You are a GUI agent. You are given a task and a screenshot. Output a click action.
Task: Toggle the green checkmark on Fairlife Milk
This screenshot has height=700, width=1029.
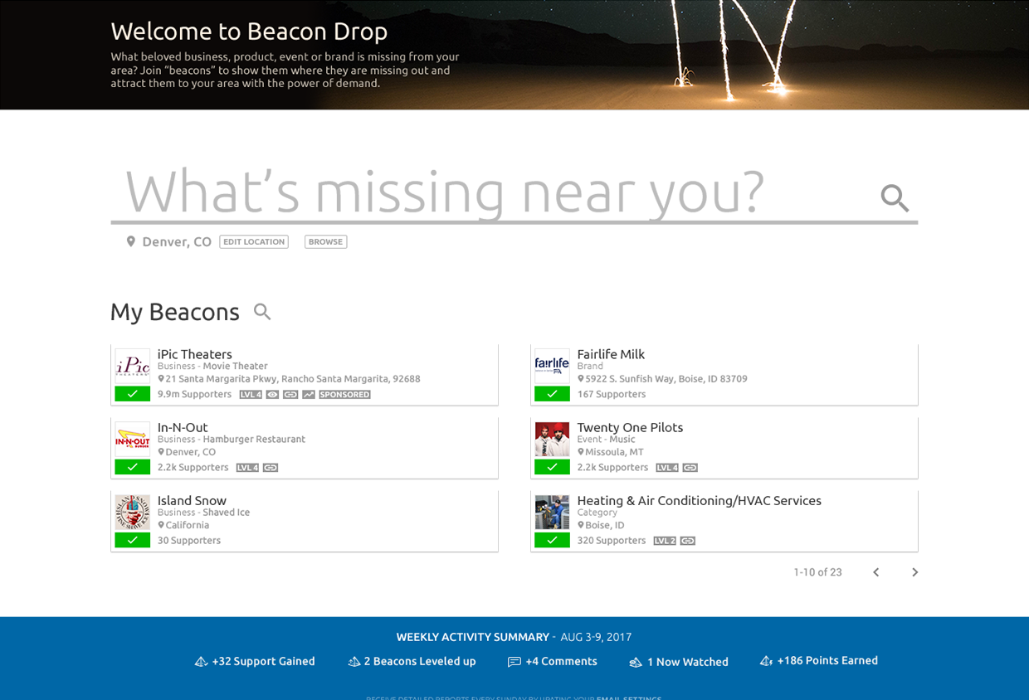552,393
